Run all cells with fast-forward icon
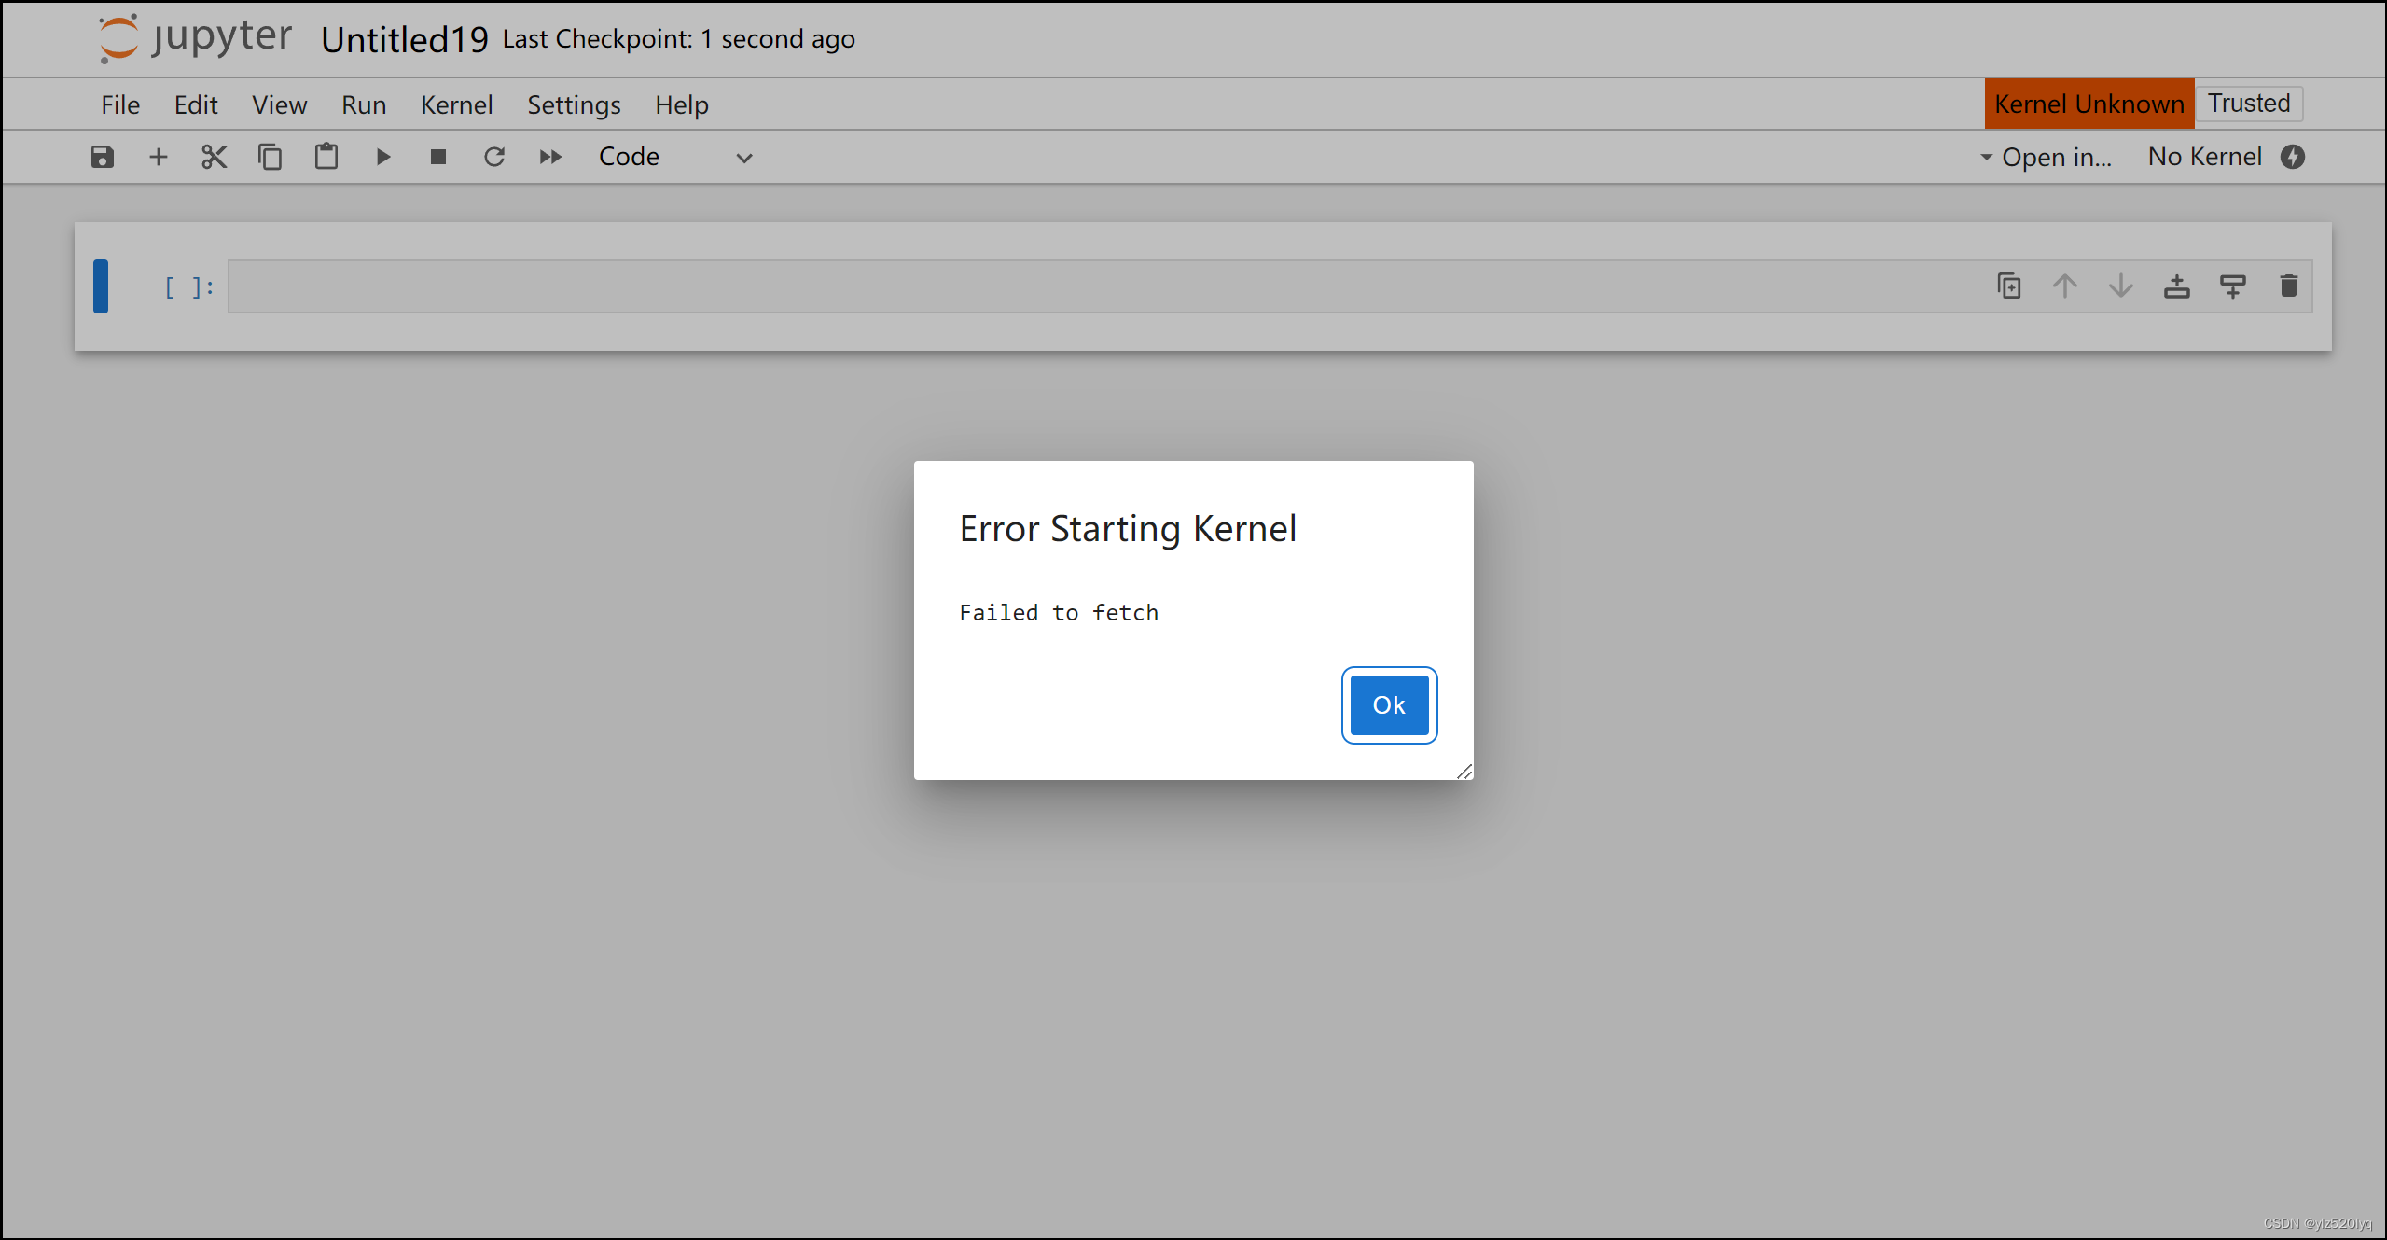Screen dimensions: 2387x1240 [x=550, y=156]
